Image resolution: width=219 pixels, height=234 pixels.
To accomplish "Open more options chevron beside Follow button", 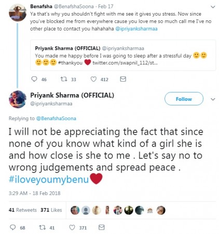I will [x=213, y=99].
